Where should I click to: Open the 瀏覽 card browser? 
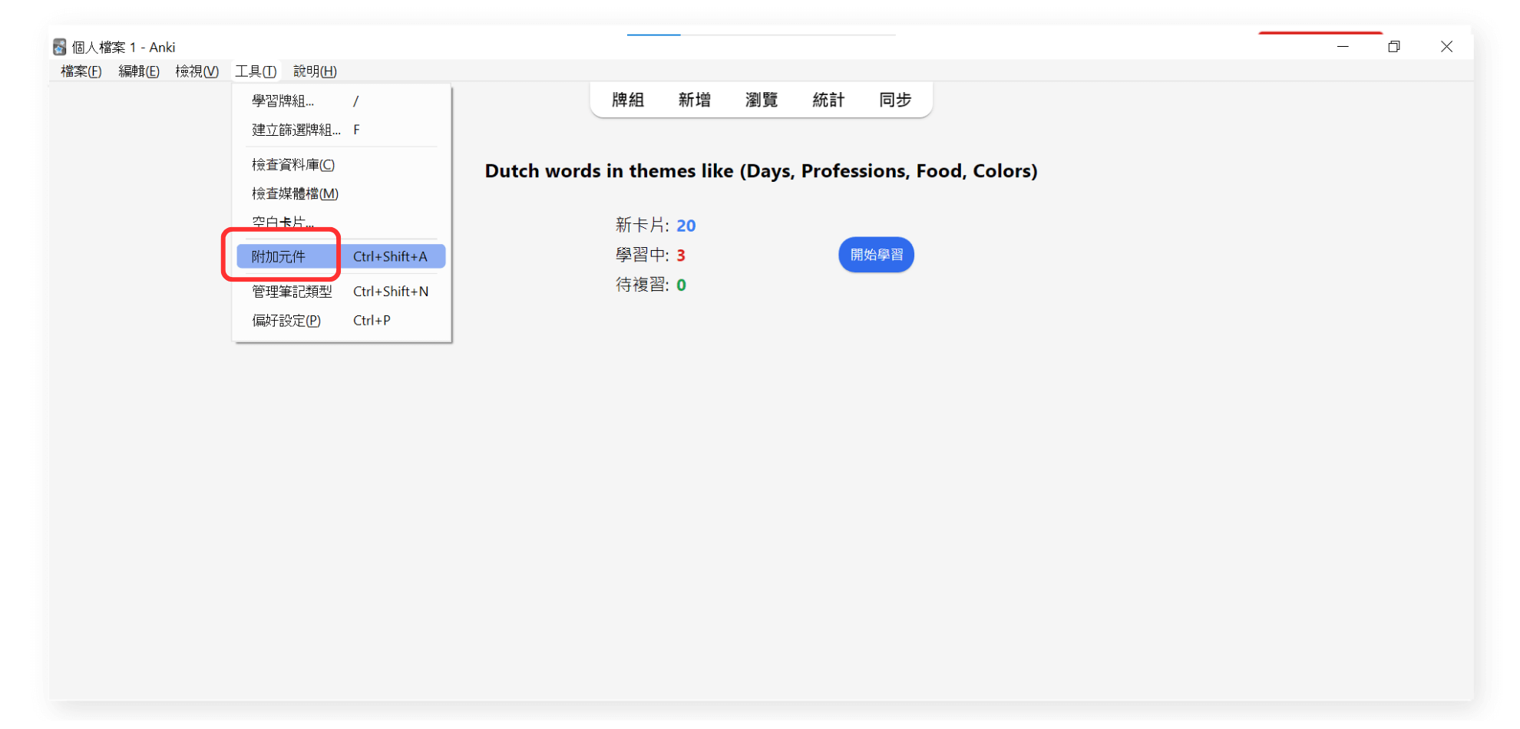[x=761, y=101]
